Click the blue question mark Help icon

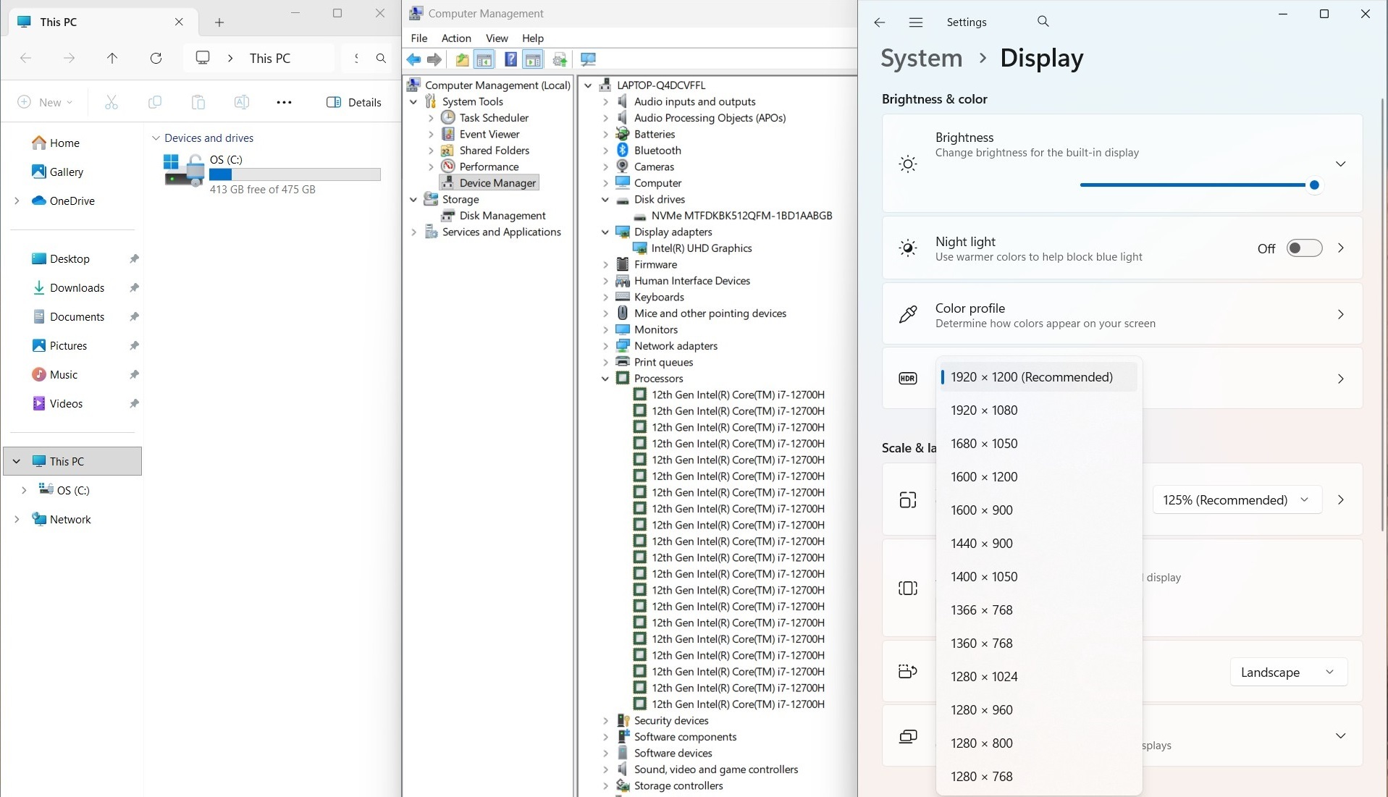point(510,59)
